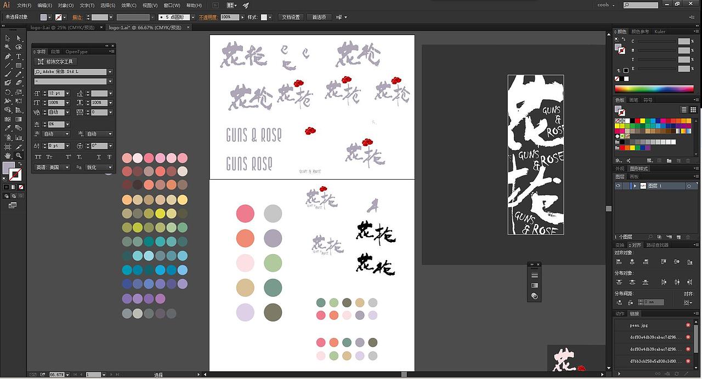702x379 pixels.
Task: Click the 文档设置 button
Action: point(291,18)
